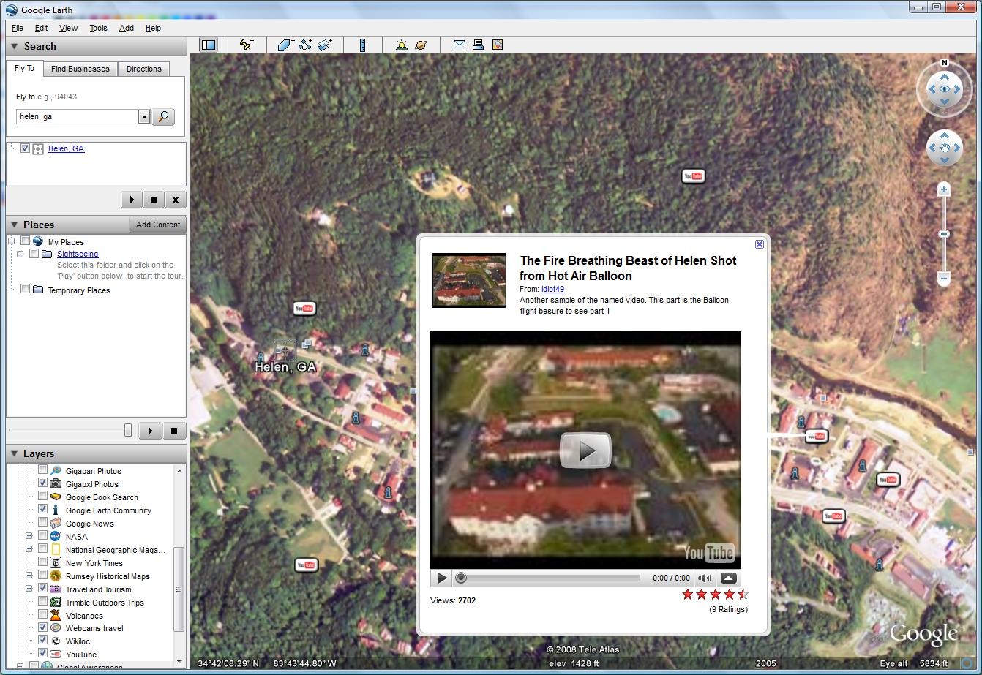Stop the search results tour
The width and height of the screenshot is (982, 675).
(154, 200)
